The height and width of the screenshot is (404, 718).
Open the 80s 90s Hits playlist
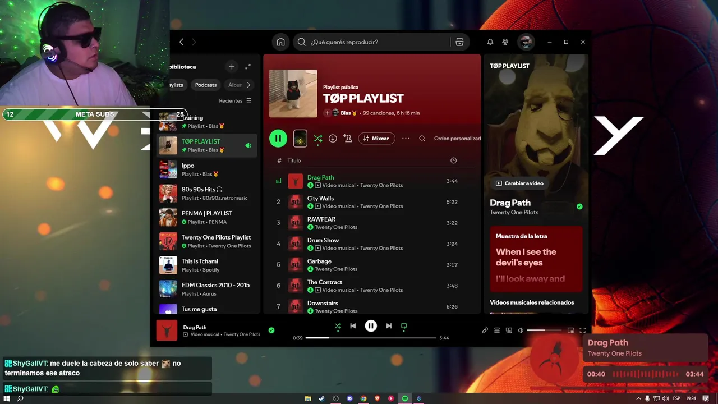click(207, 194)
